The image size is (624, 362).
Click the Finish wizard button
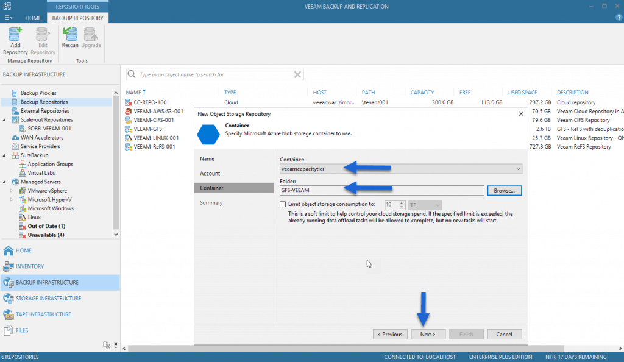(x=466, y=335)
